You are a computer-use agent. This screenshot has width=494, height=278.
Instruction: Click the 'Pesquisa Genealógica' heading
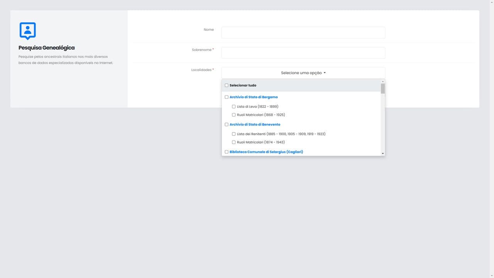pos(47,48)
